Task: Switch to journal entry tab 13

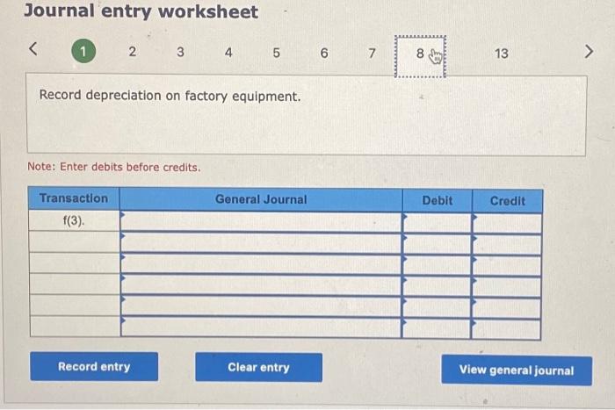Action: tap(502, 54)
